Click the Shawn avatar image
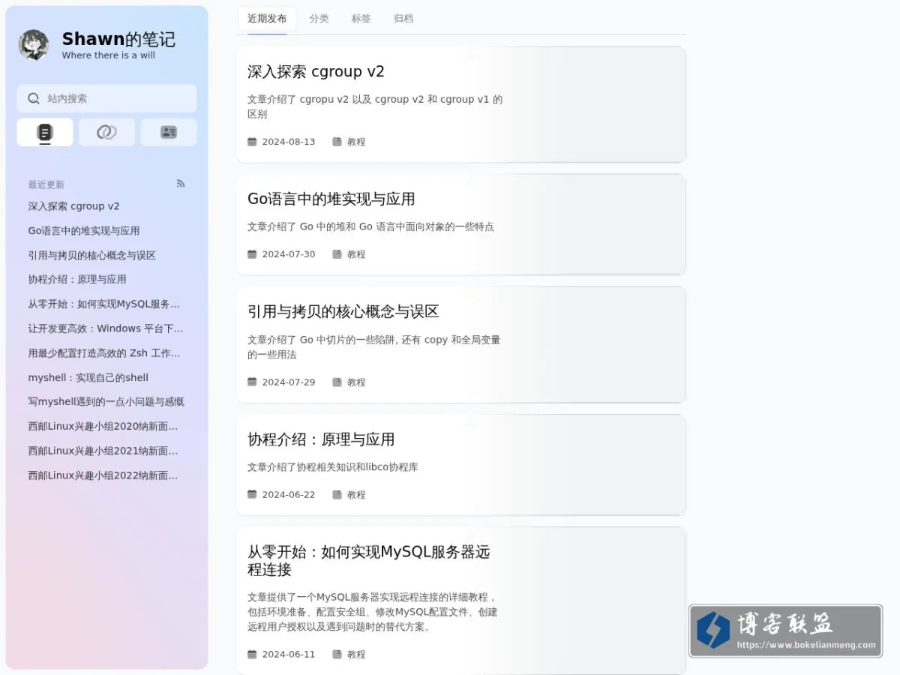The height and width of the screenshot is (675, 900). [x=34, y=45]
